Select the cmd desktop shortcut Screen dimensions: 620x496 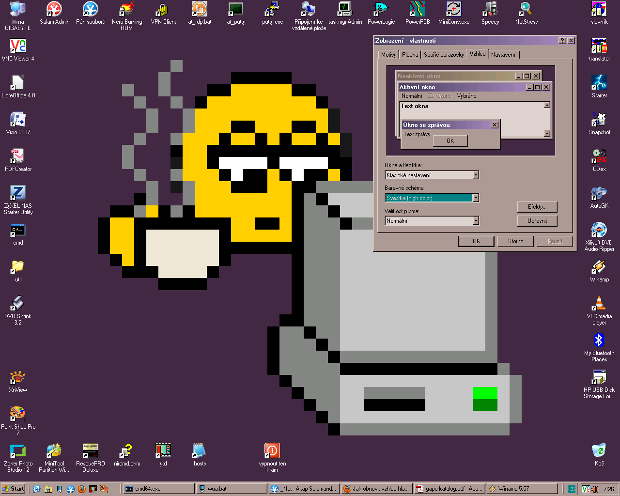coord(18,234)
